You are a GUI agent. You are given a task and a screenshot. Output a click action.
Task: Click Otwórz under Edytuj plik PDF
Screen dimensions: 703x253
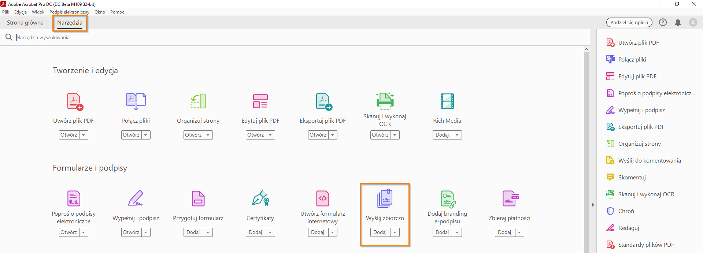click(x=256, y=135)
